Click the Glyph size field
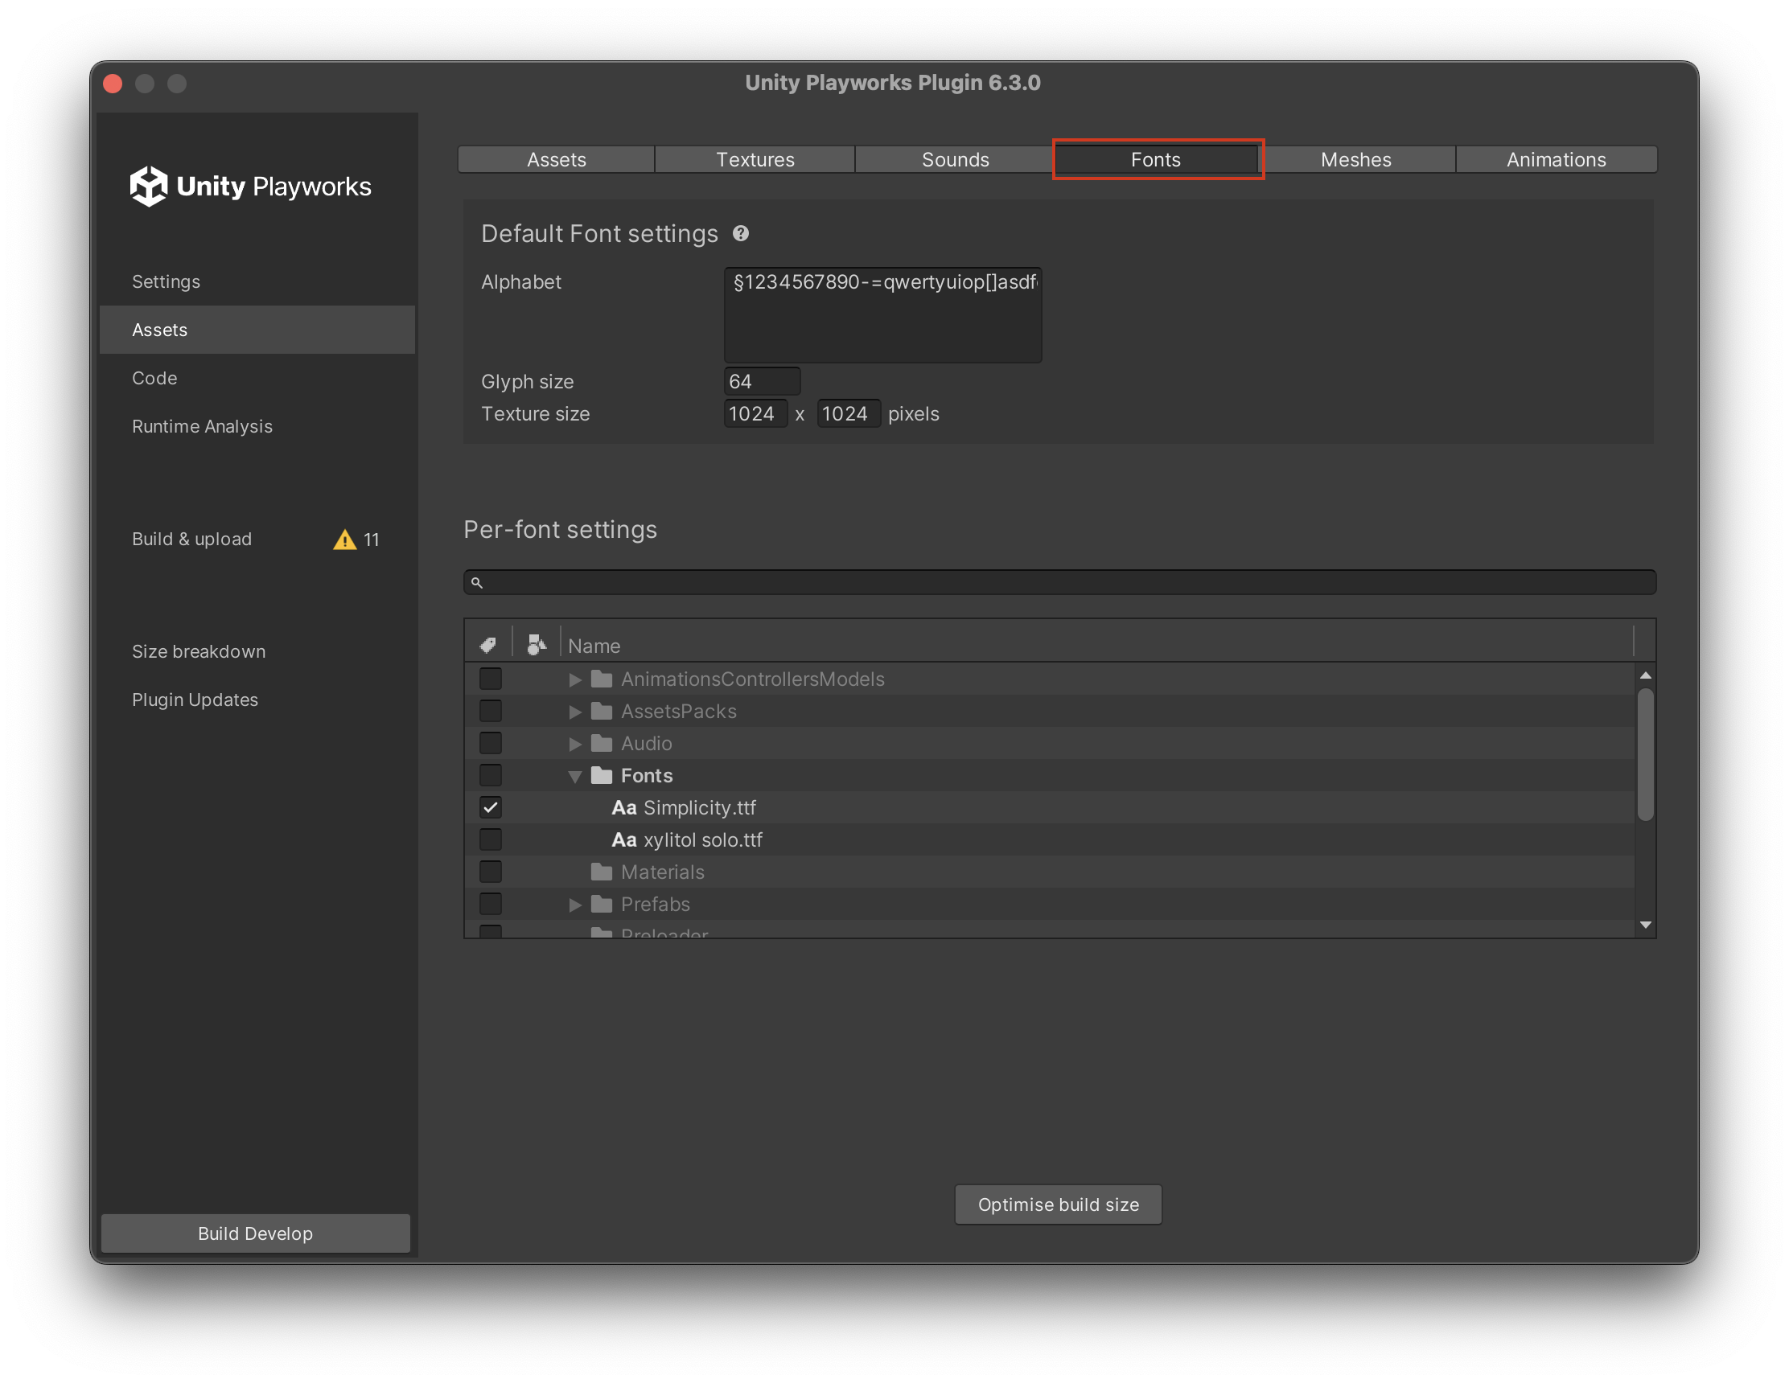1789x1383 pixels. click(x=762, y=381)
